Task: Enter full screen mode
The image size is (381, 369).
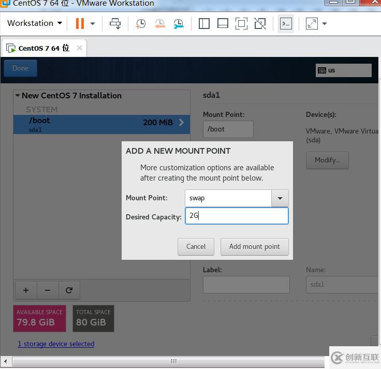Action: (241, 24)
